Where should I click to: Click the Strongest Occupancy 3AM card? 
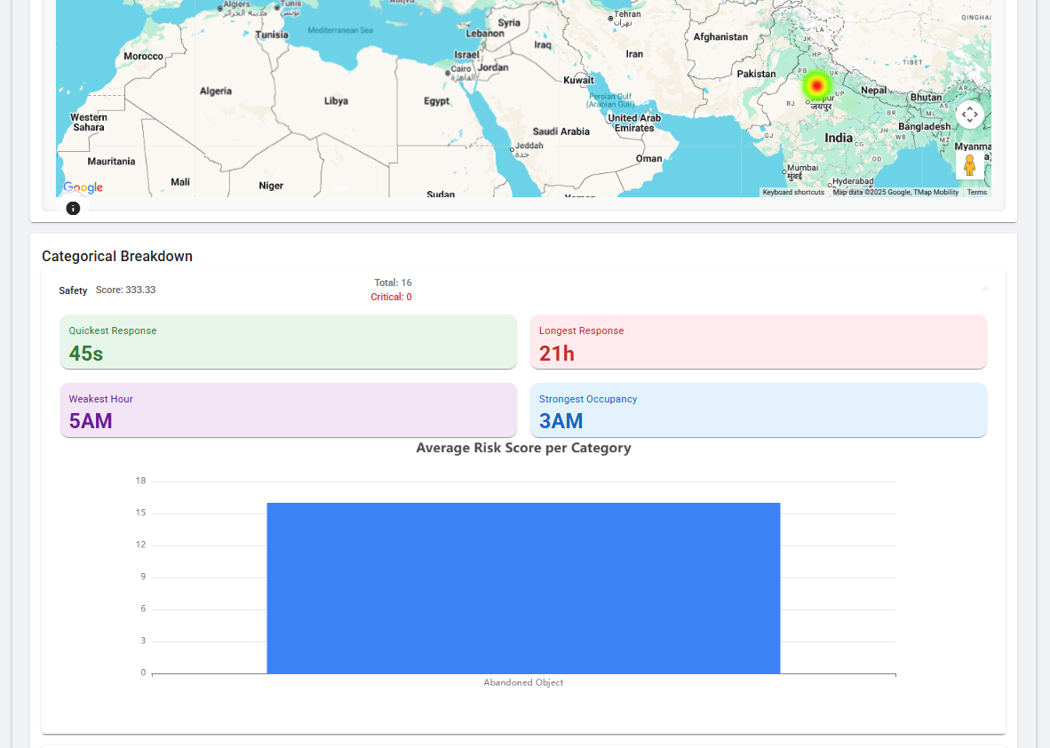tap(758, 410)
